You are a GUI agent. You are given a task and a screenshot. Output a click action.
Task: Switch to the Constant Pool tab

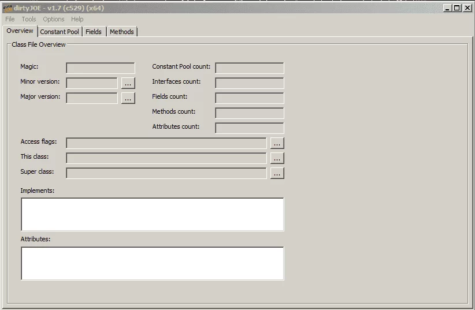[60, 32]
